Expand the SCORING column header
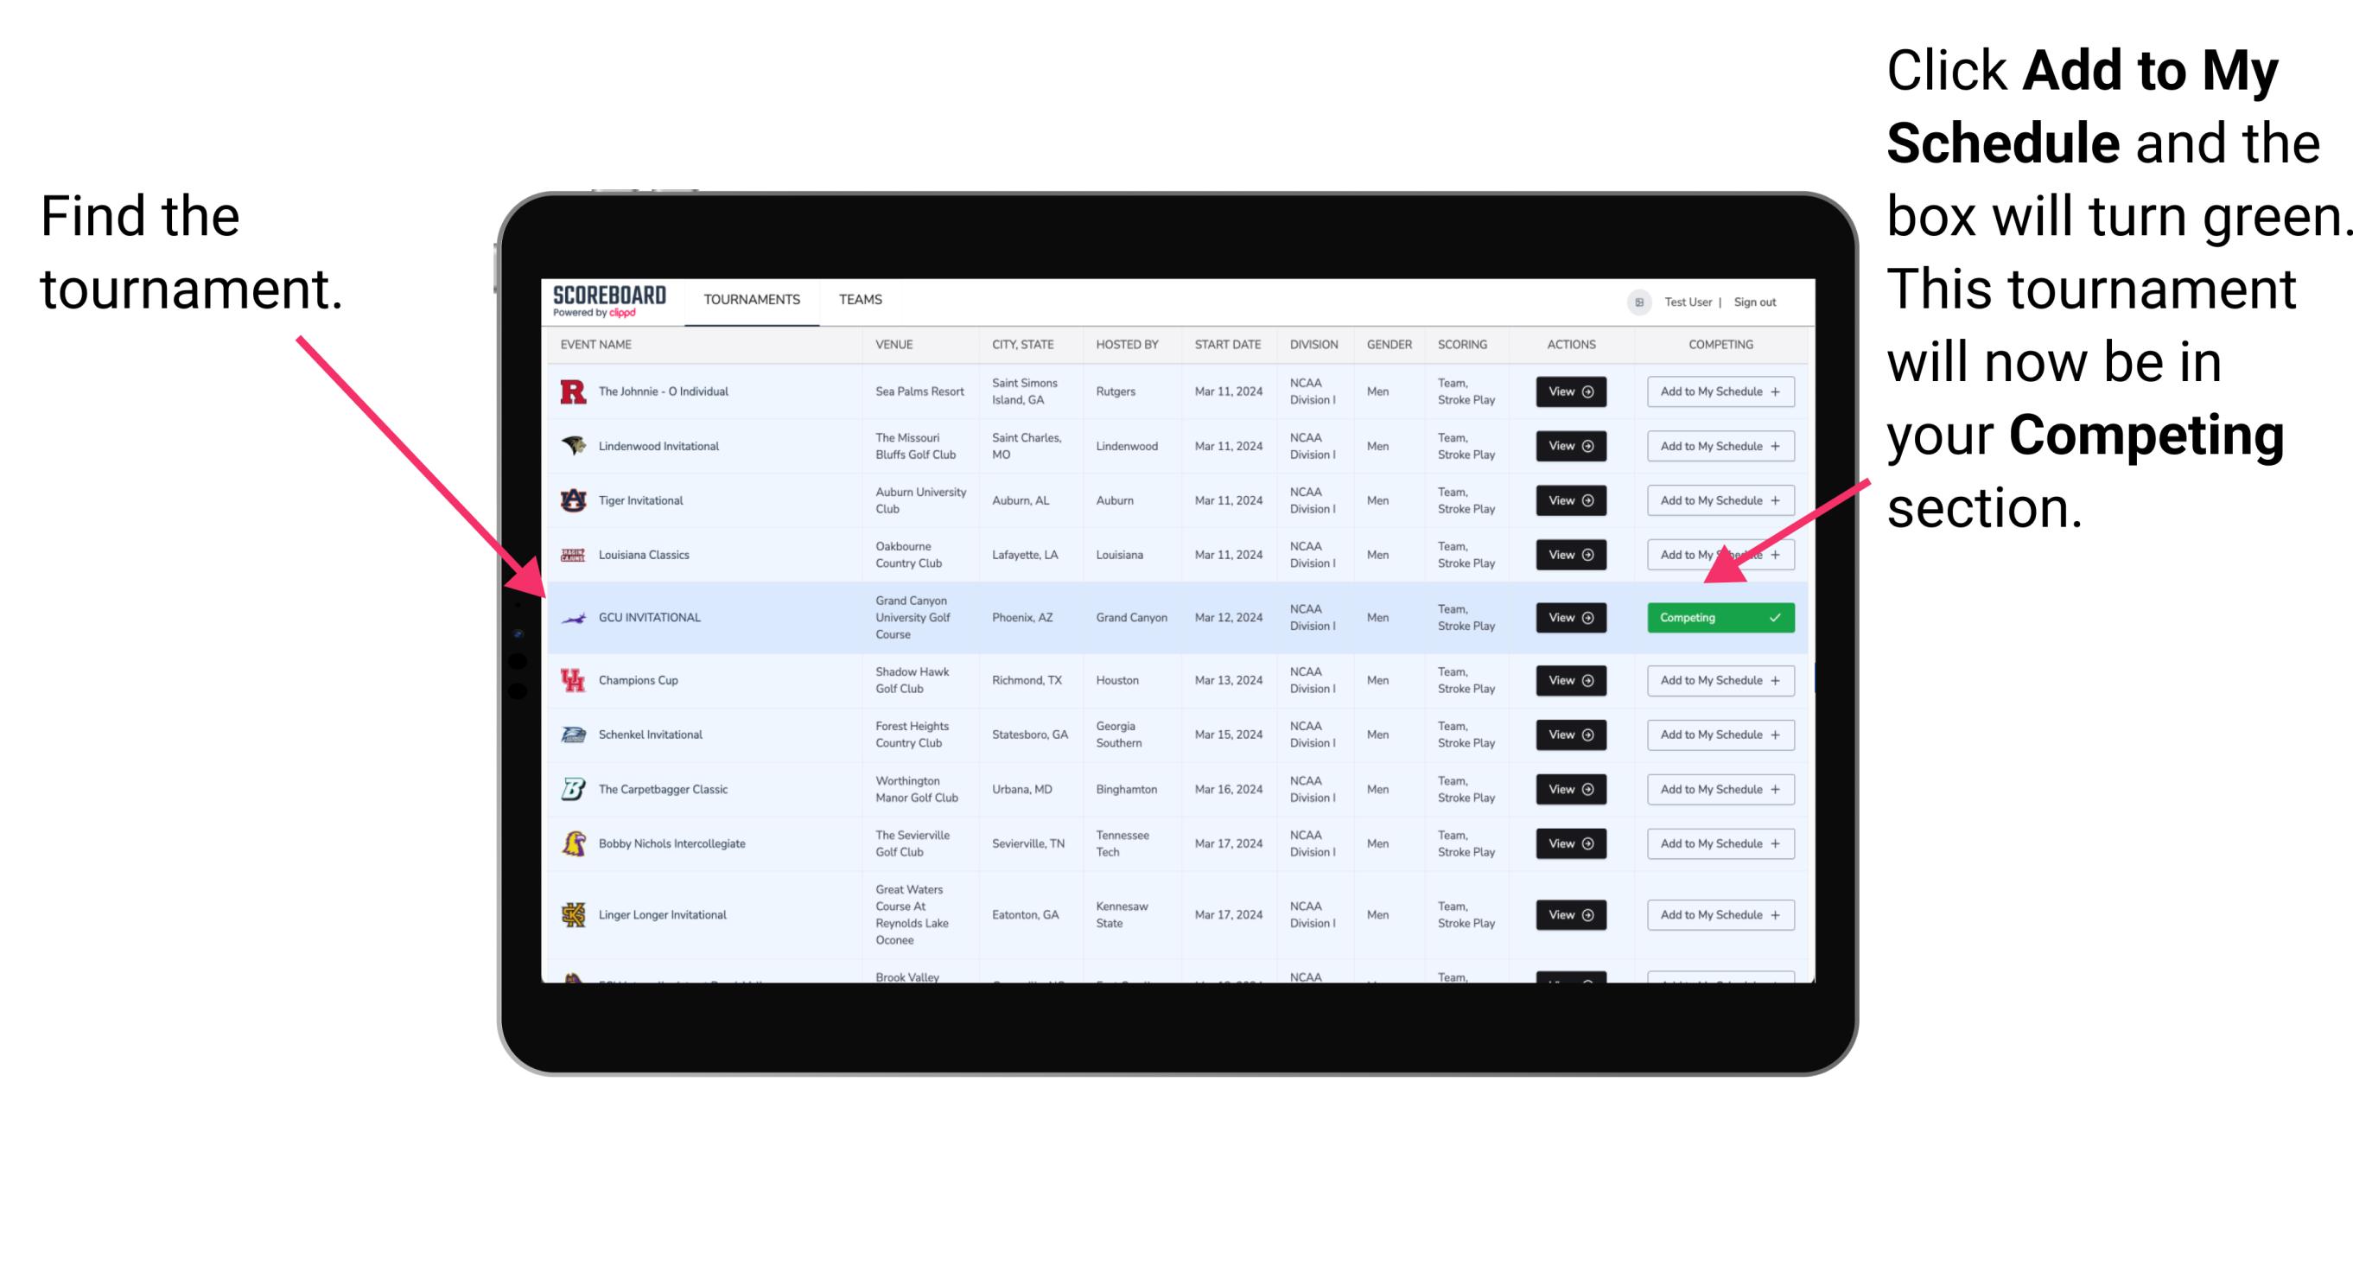The height and width of the screenshot is (1266, 2353). [x=1462, y=347]
